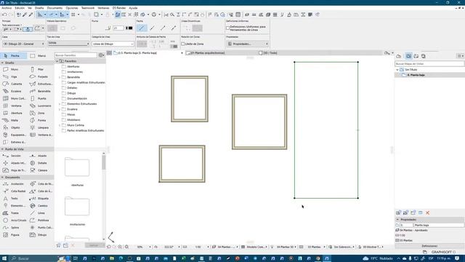Choose the Muro wall tool
This screenshot has width=465, height=262.
click(12, 69)
